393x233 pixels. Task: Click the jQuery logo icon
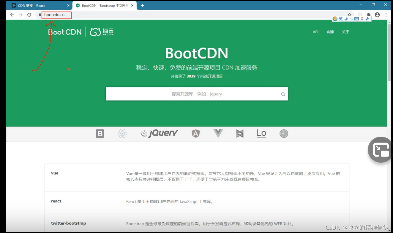[159, 133]
